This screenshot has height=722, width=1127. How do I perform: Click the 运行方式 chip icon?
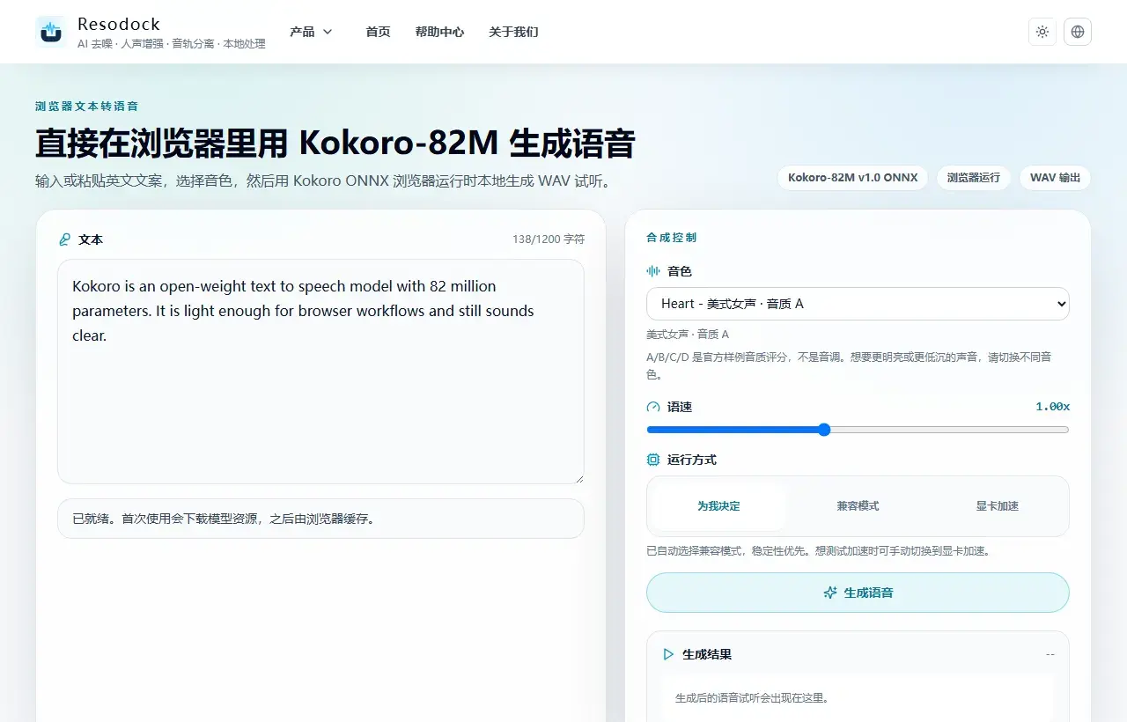(x=653, y=460)
